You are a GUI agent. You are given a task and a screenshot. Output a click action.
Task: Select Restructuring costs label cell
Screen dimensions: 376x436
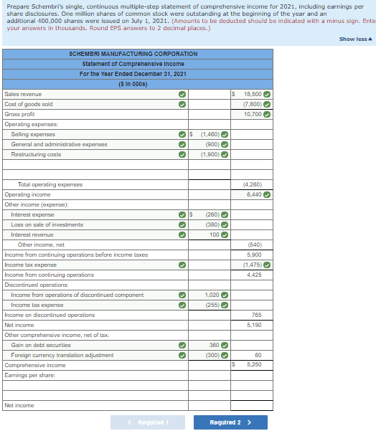point(95,154)
